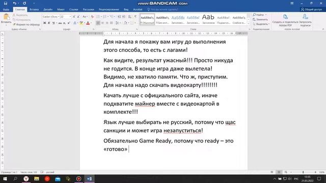Open File Explorer from the taskbar

[x=37, y=178]
